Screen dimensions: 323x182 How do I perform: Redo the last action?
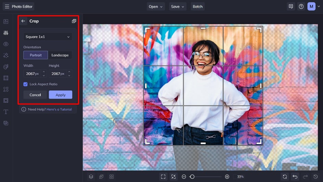[305, 177]
